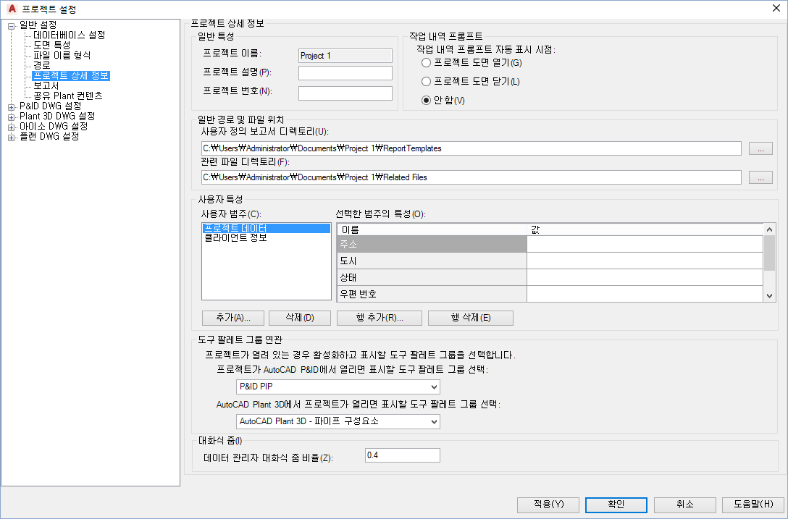Expand the Plant 3D DWG 설정 node
This screenshot has height=519, width=788.
pos(11,117)
